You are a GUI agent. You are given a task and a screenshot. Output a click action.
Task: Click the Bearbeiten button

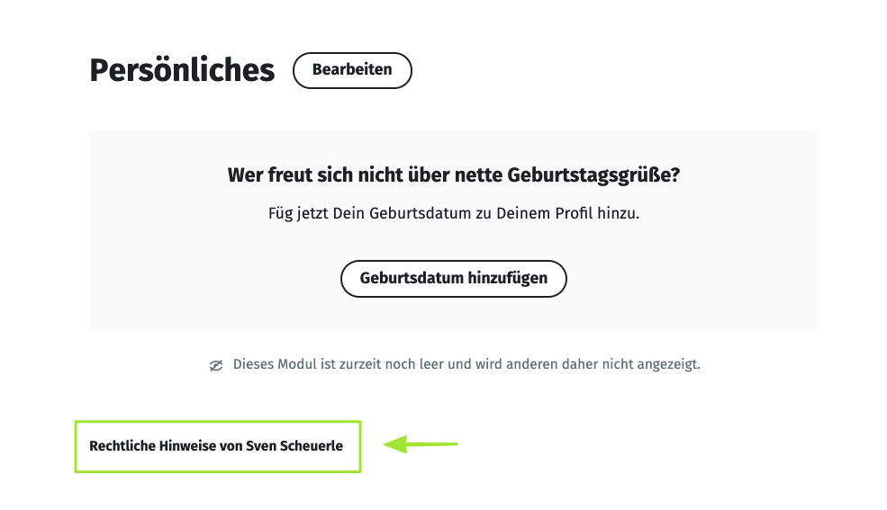point(352,70)
